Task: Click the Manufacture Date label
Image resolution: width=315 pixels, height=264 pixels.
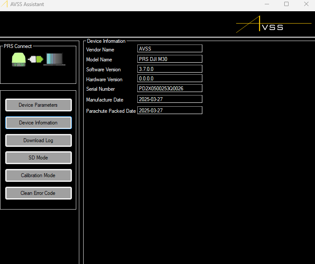Action: [x=105, y=100]
